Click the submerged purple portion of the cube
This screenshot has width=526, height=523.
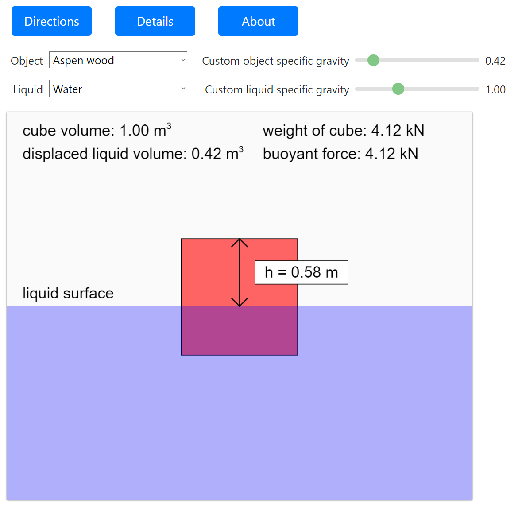(x=240, y=330)
